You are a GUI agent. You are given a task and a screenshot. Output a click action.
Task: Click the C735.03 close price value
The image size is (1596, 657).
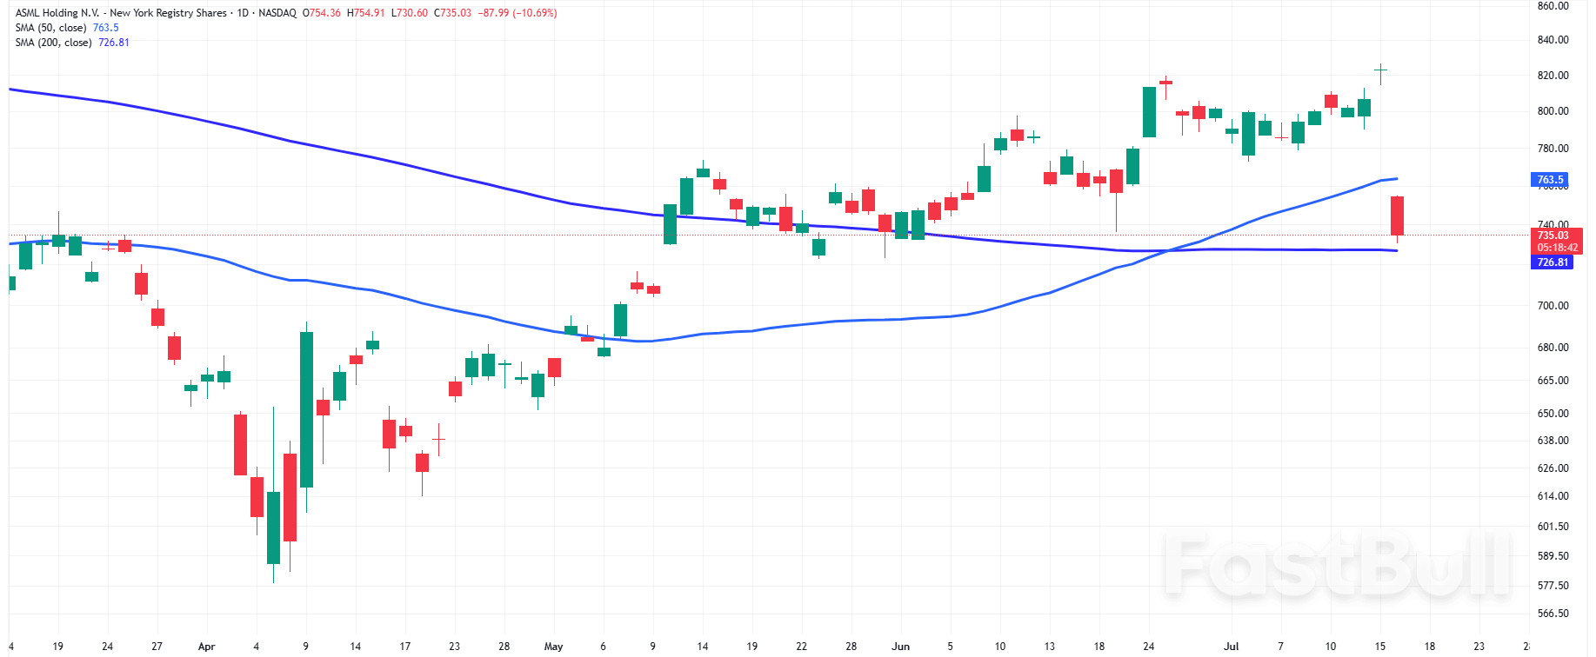[x=452, y=13]
